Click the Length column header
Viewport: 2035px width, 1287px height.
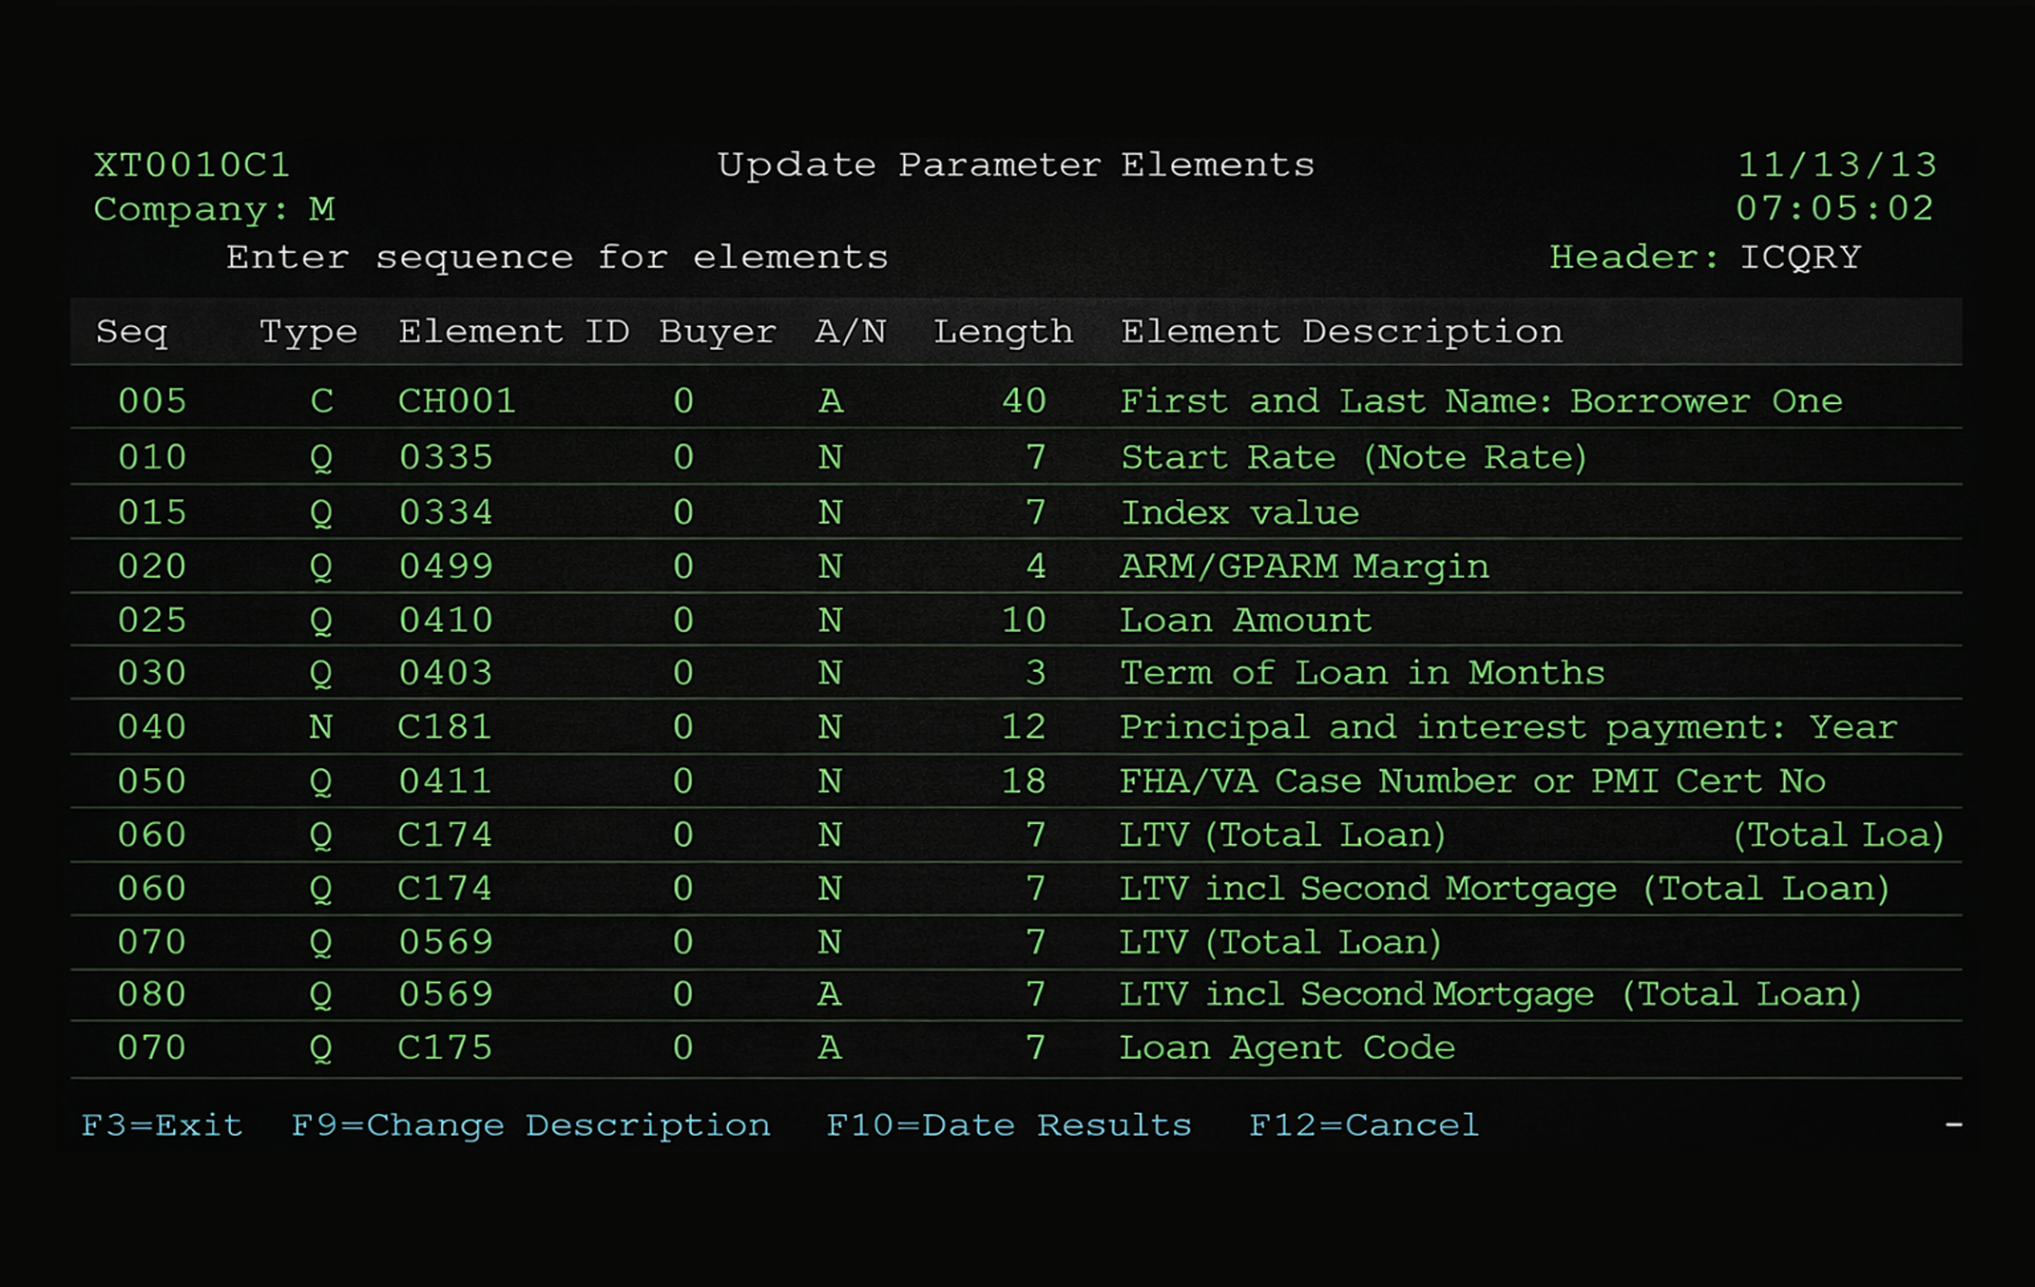click(x=1003, y=331)
